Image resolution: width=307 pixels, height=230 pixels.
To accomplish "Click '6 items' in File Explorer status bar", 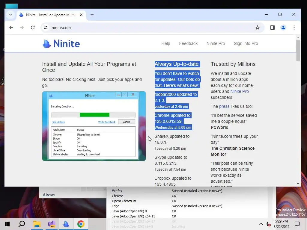I will pos(49,195).
